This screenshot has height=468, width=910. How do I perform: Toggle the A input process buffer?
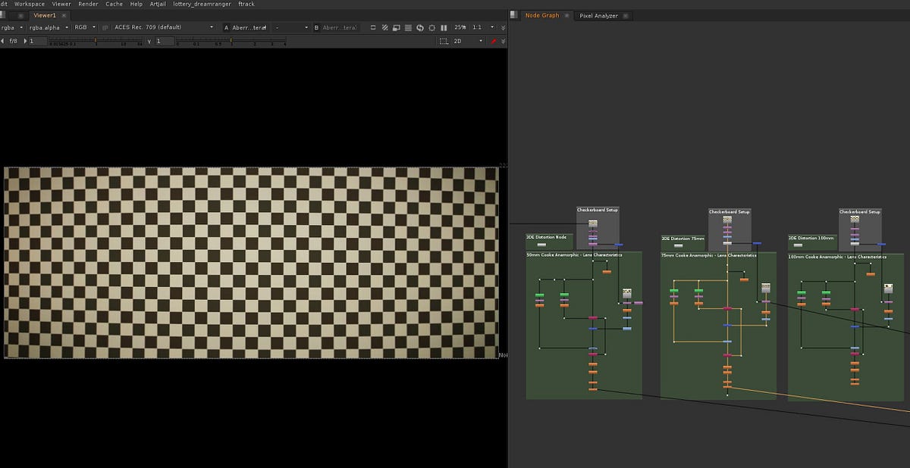tap(225, 27)
